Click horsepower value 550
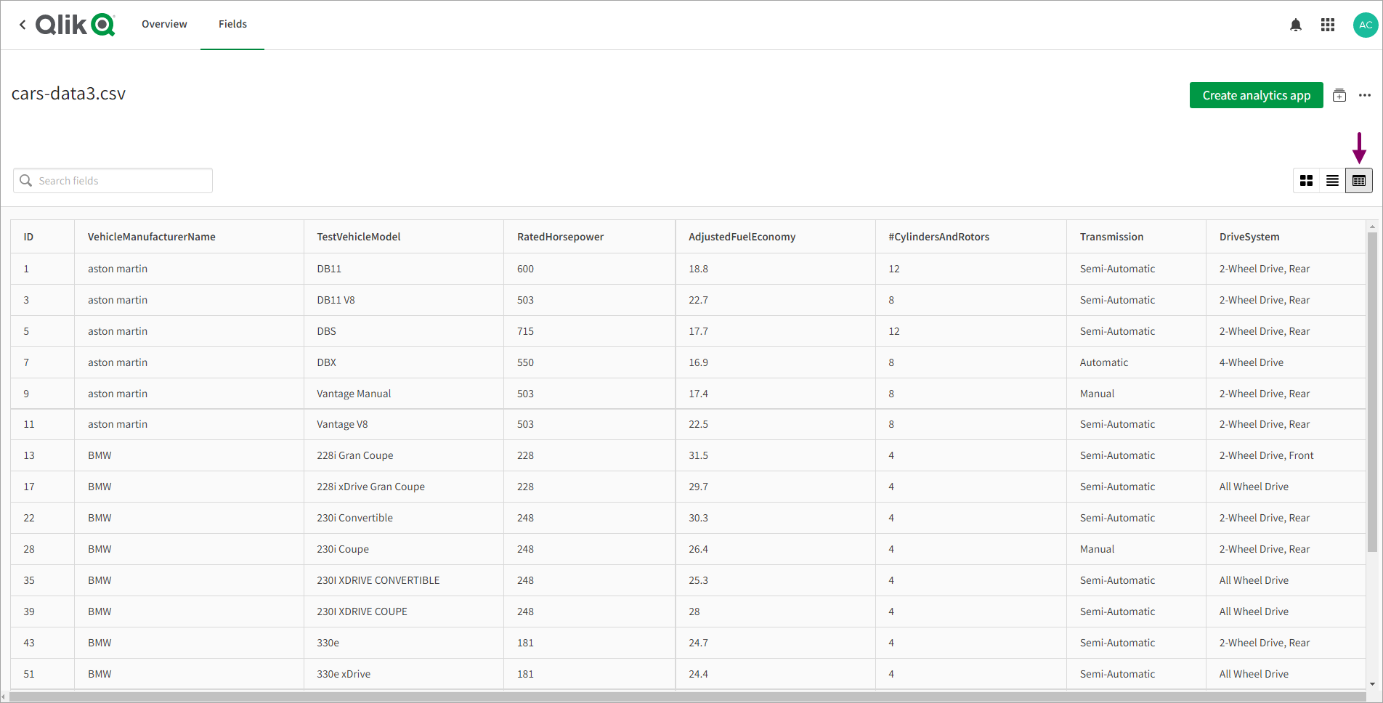1383x703 pixels. 525,362
